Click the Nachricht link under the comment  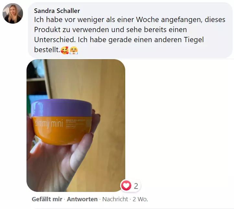coord(115,199)
